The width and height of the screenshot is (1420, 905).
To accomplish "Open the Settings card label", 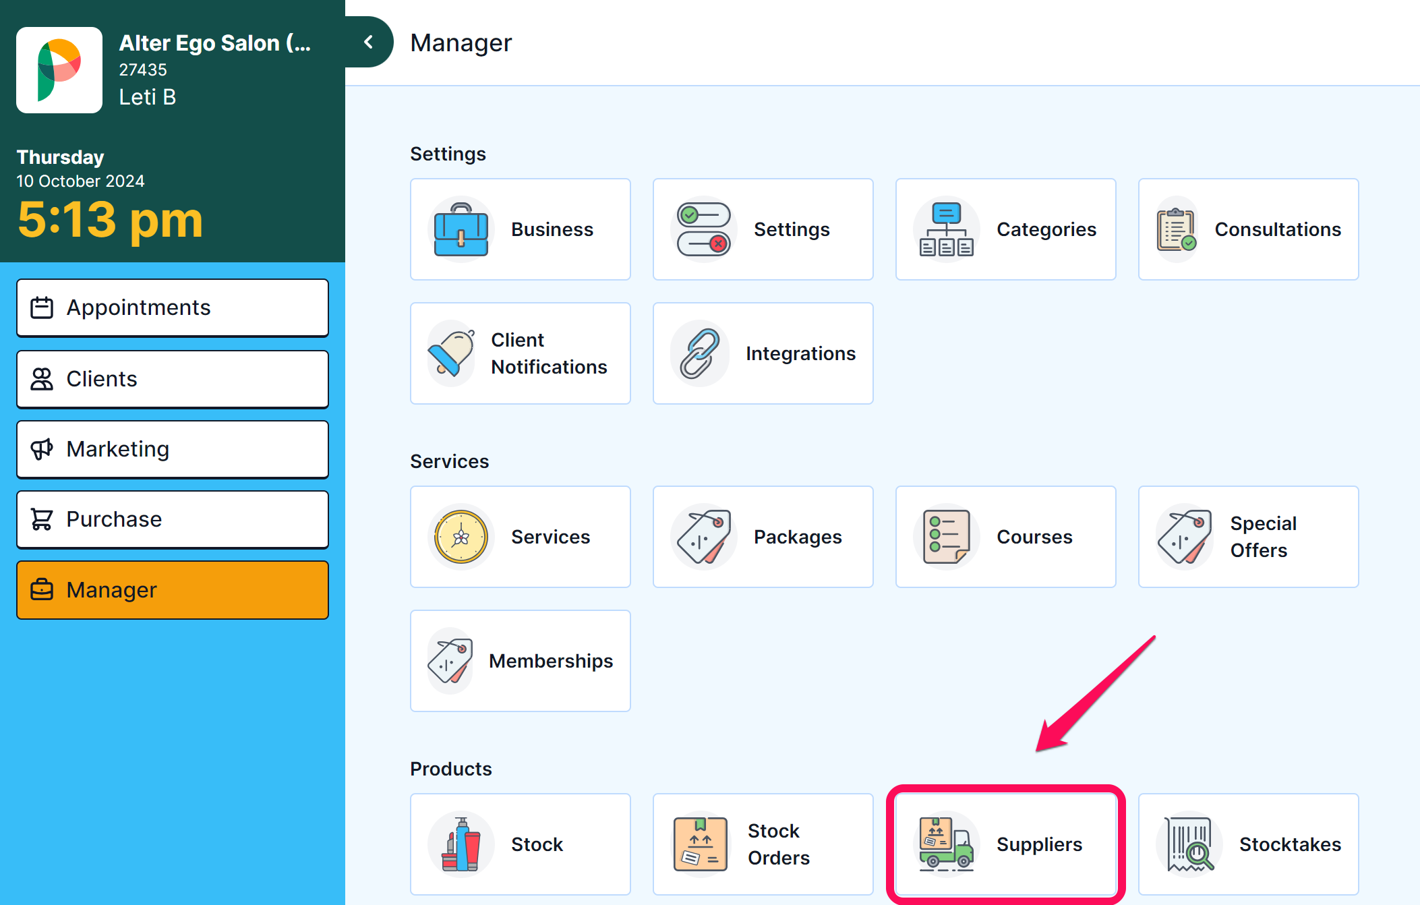I will (792, 229).
